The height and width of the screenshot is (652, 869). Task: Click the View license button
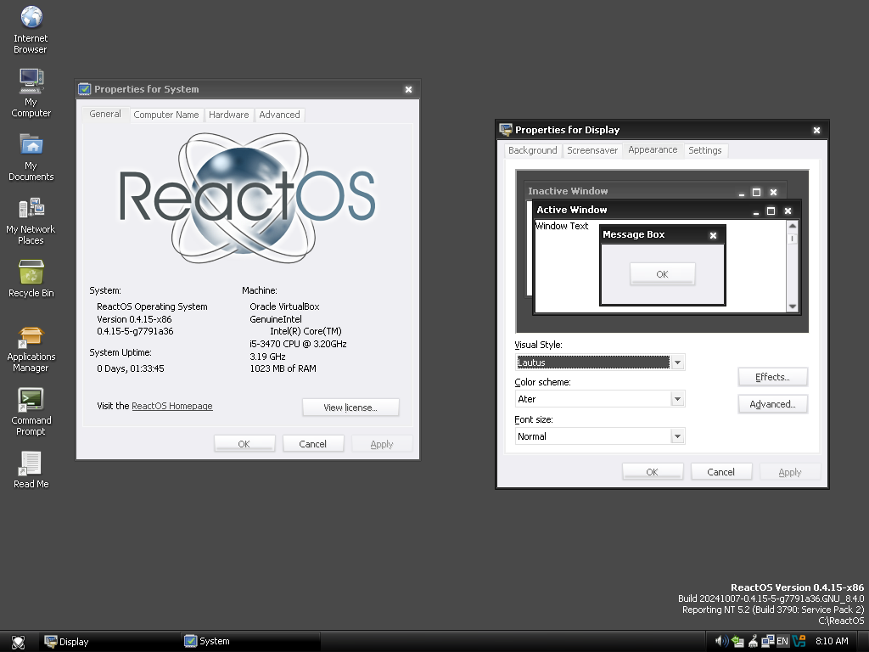[350, 407]
